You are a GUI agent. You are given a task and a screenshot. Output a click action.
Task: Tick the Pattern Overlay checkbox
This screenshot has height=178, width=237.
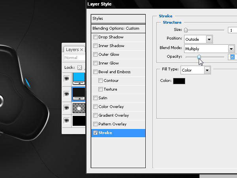tap(95, 124)
